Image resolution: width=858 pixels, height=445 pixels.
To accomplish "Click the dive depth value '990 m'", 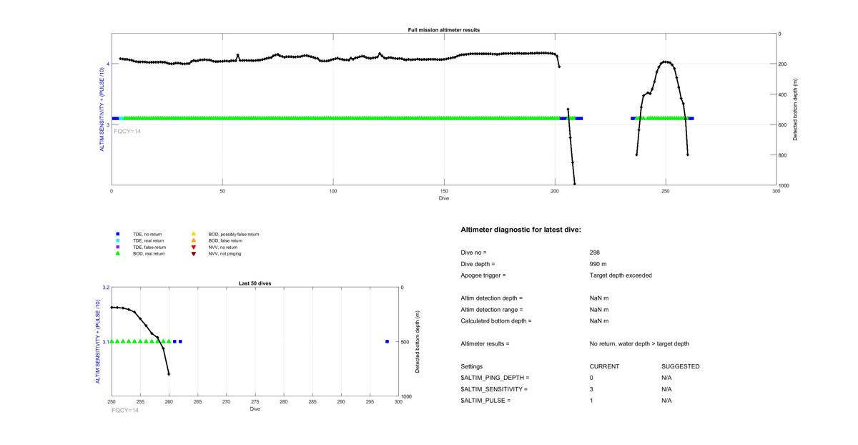I will point(598,264).
